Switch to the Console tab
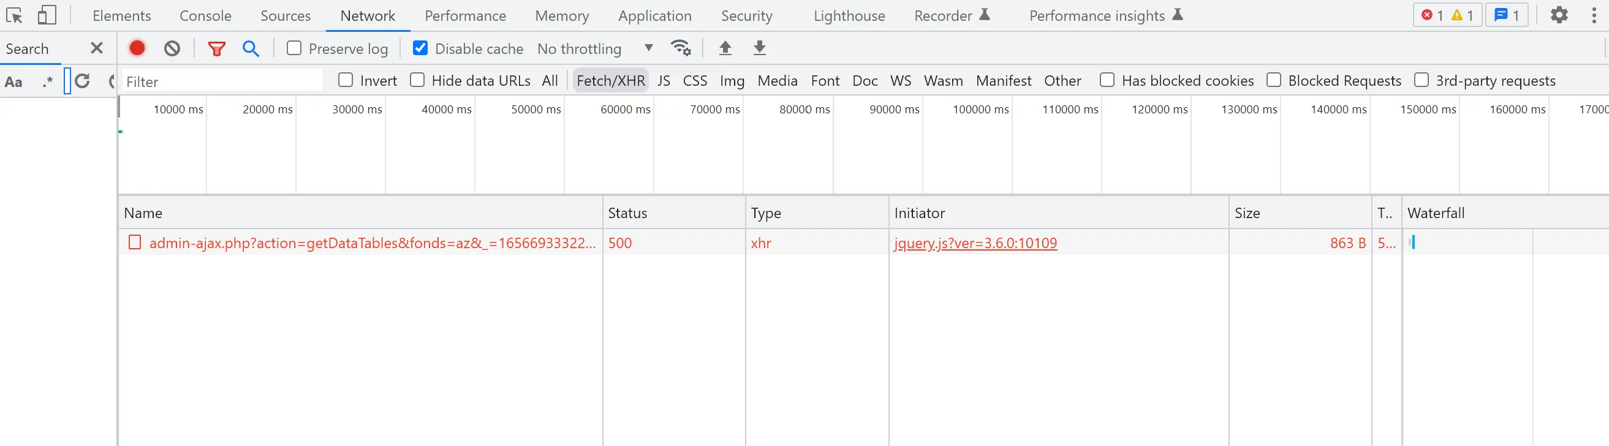 pyautogui.click(x=205, y=15)
